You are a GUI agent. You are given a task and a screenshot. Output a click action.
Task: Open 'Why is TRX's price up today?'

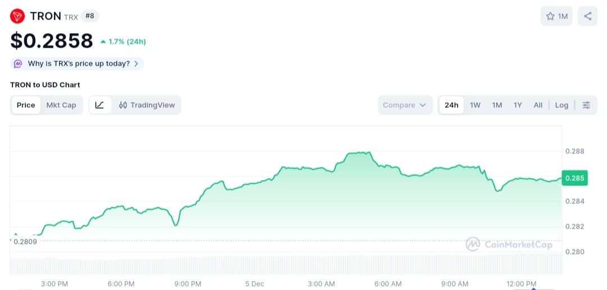(77, 64)
